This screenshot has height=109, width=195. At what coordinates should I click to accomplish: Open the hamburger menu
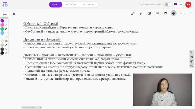pyautogui.click(x=5, y=13)
